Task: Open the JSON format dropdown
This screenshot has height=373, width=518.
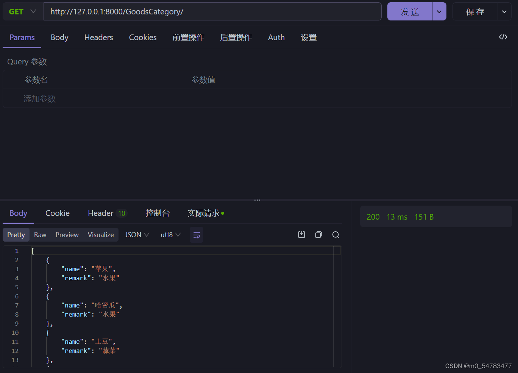Action: pyautogui.click(x=136, y=235)
